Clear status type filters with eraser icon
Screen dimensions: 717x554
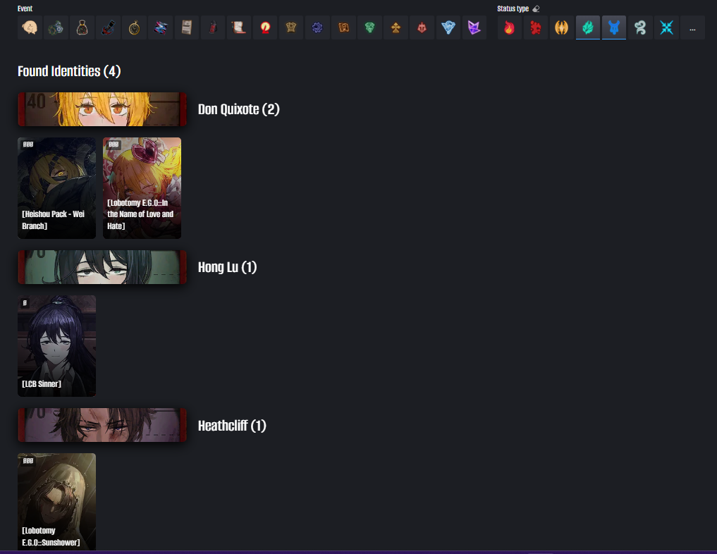point(536,8)
